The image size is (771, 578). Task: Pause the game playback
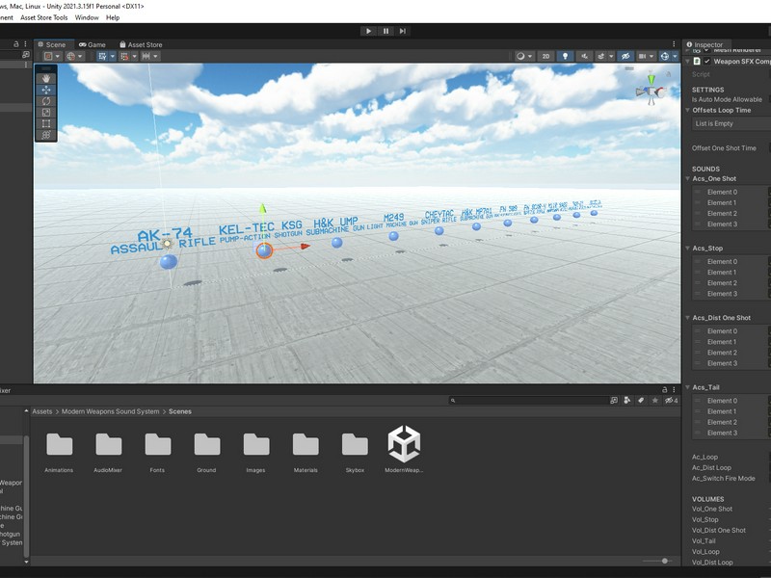[x=385, y=31]
